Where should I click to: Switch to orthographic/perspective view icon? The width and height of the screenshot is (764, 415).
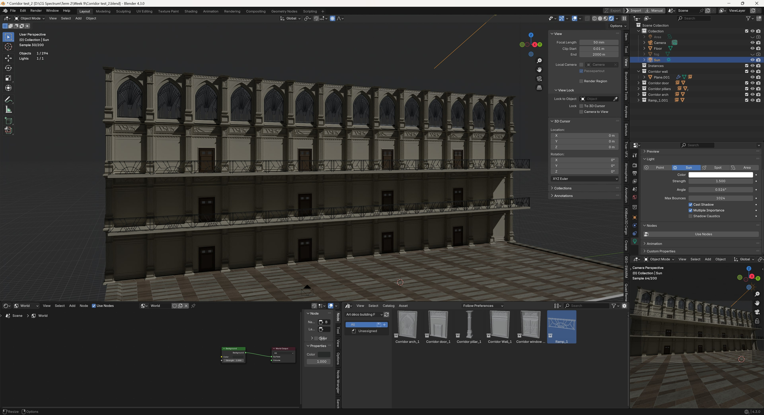[539, 88]
